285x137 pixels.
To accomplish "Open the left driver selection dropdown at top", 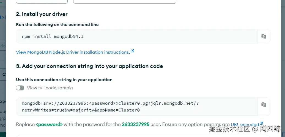I will click(x=42, y=1).
